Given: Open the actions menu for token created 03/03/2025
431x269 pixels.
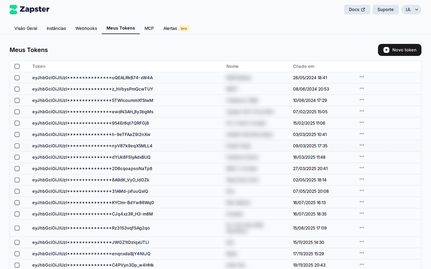Looking at the screenshot, I should click(362, 134).
